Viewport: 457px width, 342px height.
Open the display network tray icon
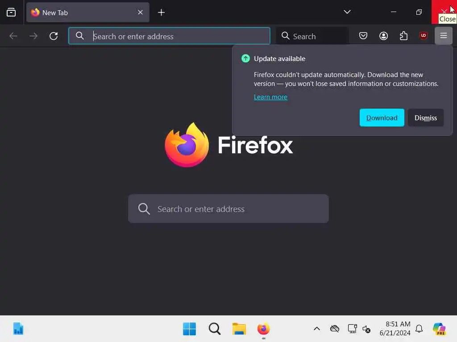[352, 329]
